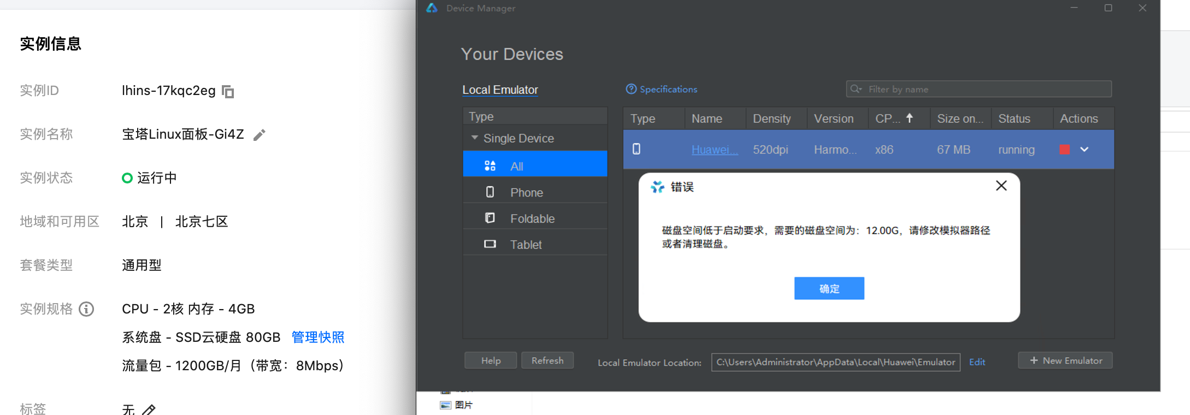Collapse the Single Device tree group
The image size is (1190, 415).
coord(474,138)
